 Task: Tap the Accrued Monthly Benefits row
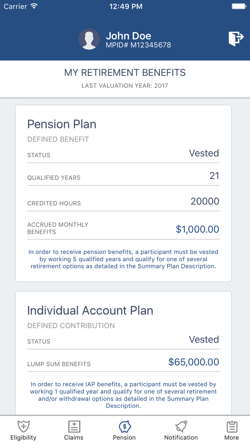coord(123,228)
